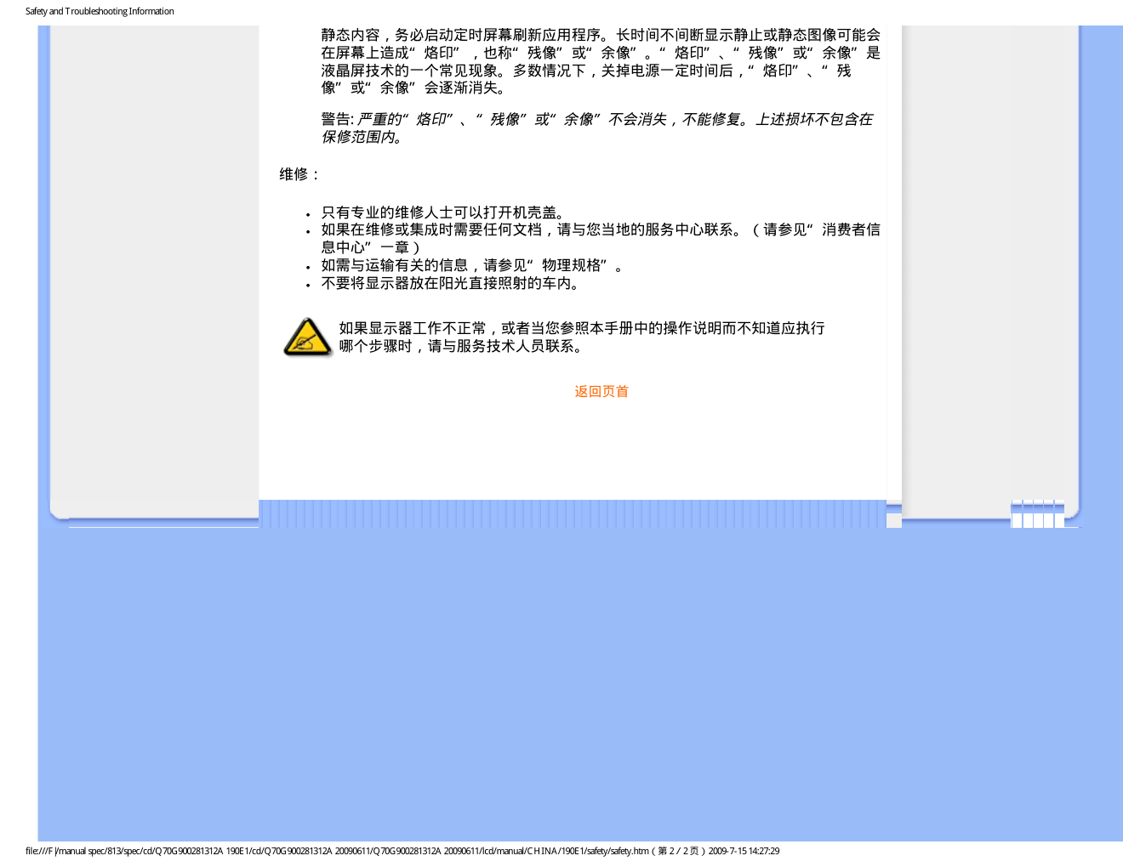Click the bullet about 只有专业的维修人士
Viewport: 1123px width, 867px height.
(x=442, y=212)
